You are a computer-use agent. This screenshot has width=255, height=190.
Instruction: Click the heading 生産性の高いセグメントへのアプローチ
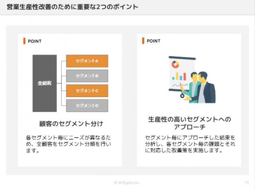click(x=190, y=123)
